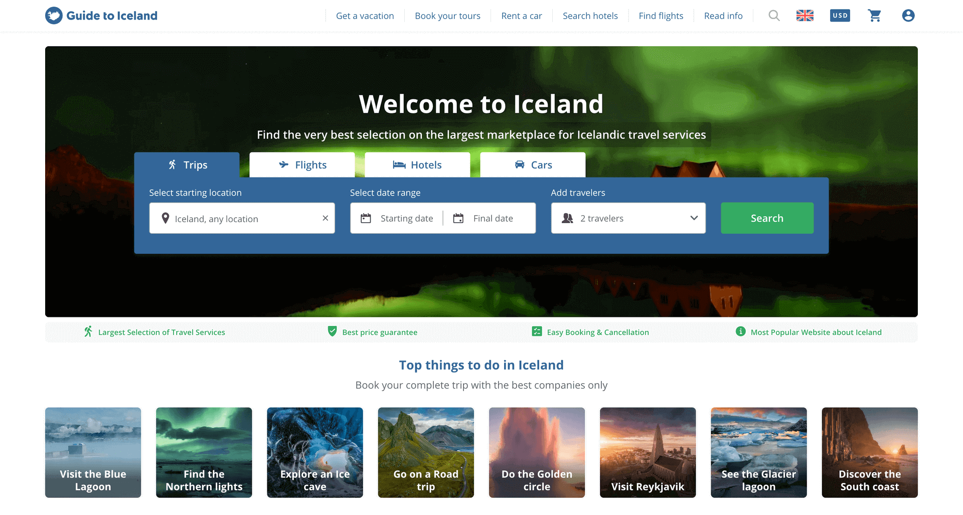Change language via UK flag icon
The image size is (963, 515).
(x=805, y=16)
